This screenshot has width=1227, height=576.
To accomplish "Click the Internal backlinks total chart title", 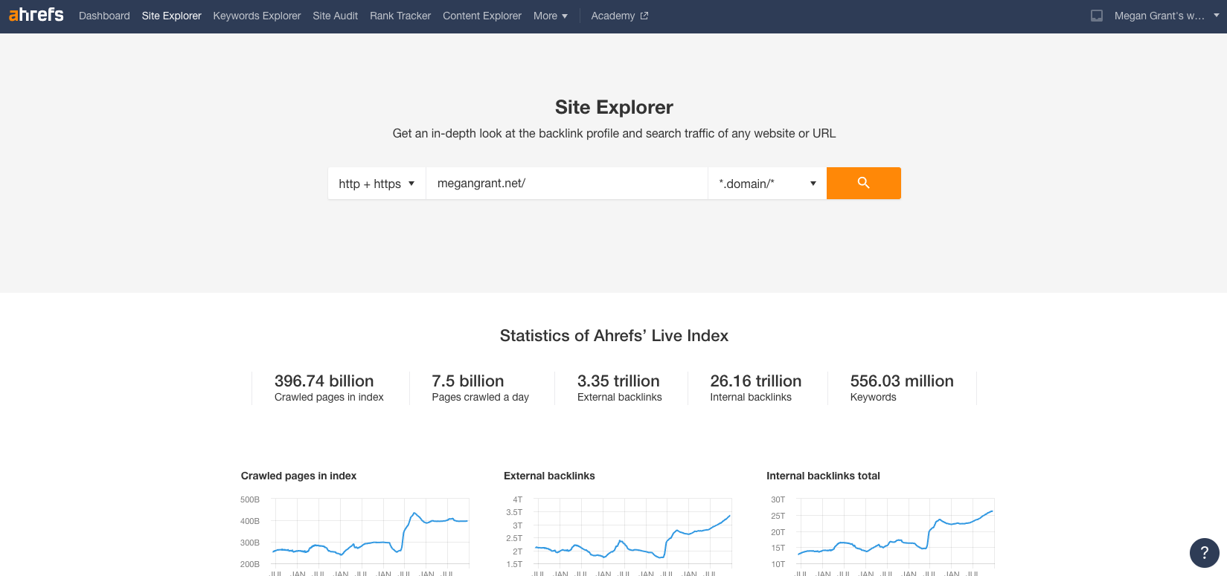I will (823, 476).
